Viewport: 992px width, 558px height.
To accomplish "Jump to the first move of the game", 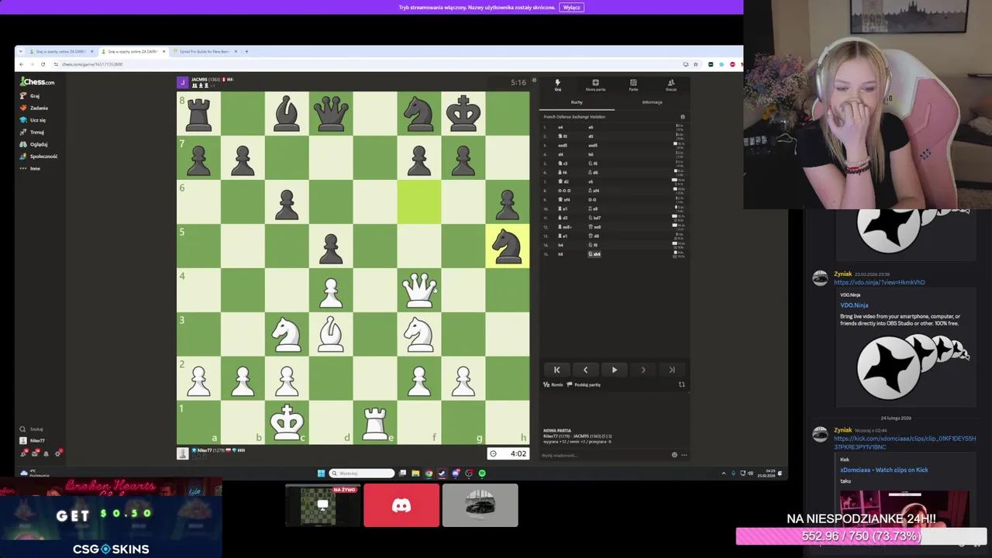I will (556, 370).
